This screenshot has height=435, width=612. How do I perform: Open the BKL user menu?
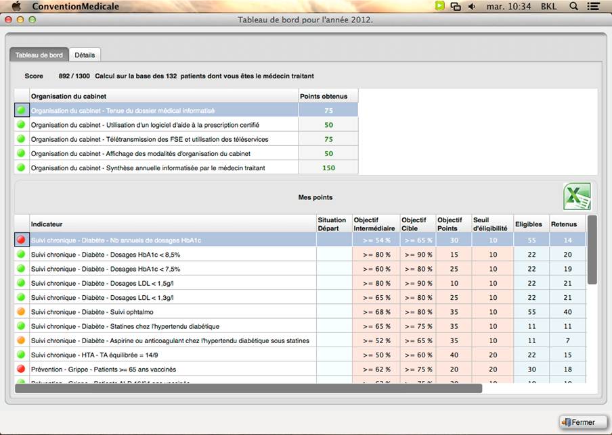click(548, 6)
